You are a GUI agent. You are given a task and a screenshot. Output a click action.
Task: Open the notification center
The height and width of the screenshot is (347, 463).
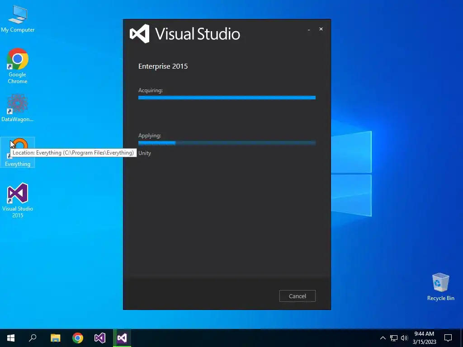click(448, 338)
